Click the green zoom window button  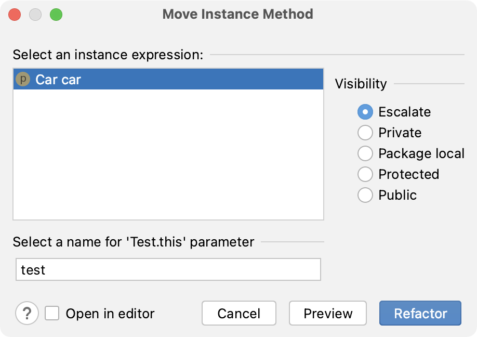[x=56, y=15]
